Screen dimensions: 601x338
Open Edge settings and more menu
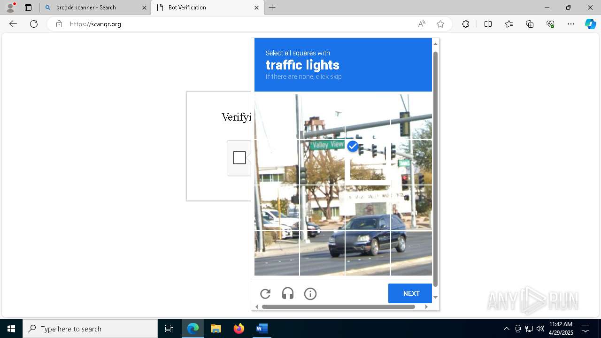571,24
